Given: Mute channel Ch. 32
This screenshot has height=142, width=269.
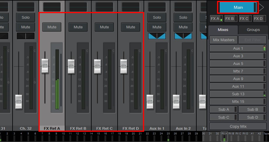Looking at the screenshot, I should 26,27.
